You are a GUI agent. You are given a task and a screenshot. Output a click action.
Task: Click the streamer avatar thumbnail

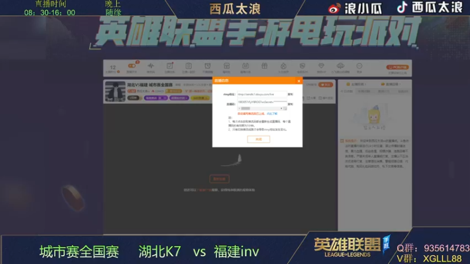115,92
